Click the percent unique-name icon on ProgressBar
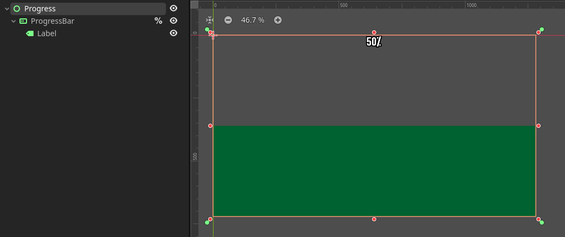 click(x=158, y=21)
